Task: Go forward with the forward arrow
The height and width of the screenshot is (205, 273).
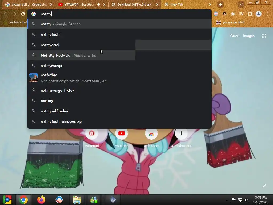Action: pyautogui.click(x=14, y=14)
